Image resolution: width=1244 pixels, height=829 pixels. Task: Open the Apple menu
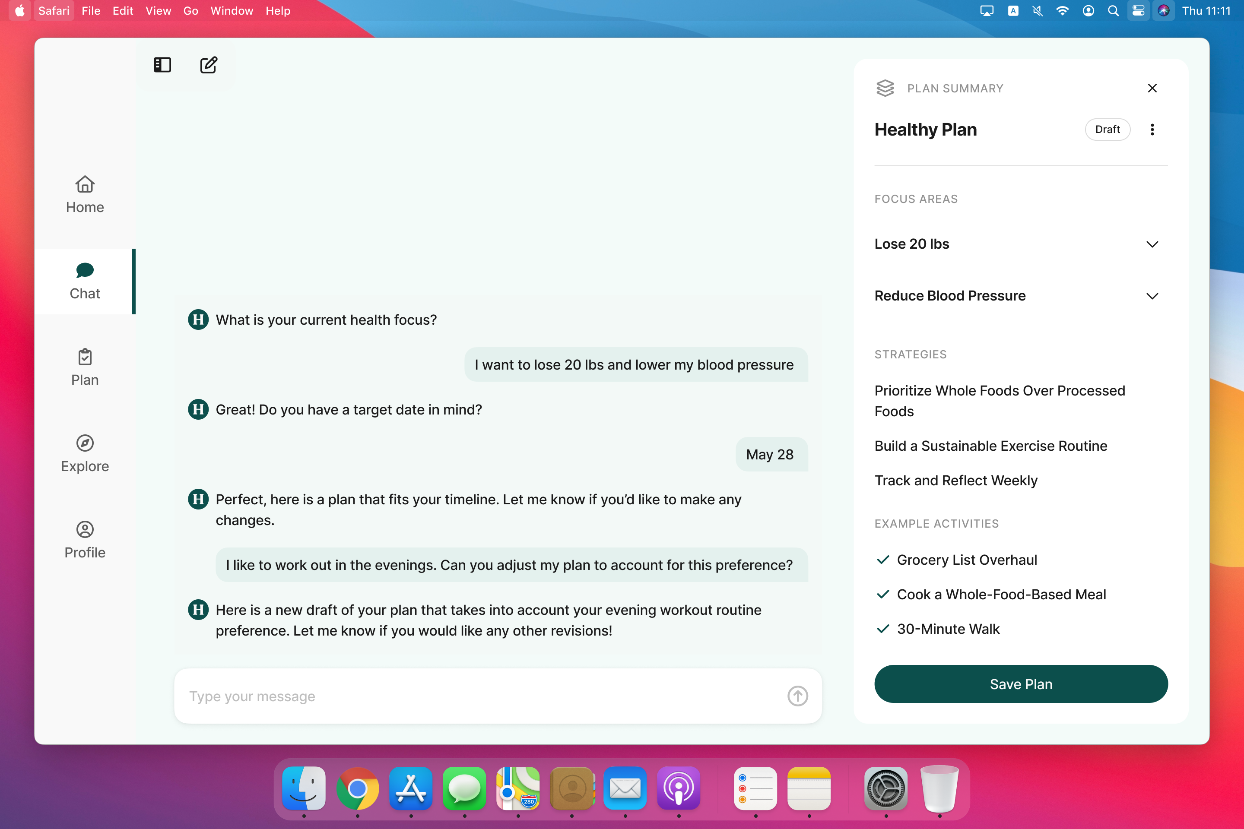[19, 10]
